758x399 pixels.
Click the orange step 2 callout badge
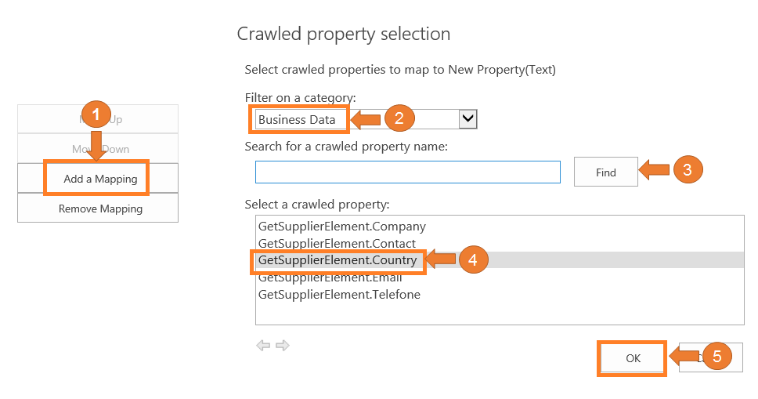399,119
